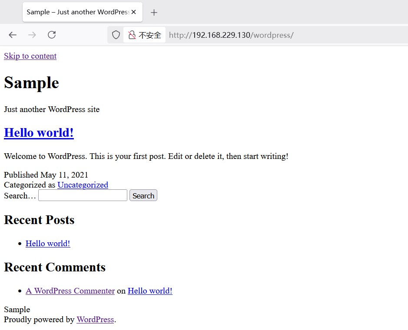This screenshot has width=408, height=330.
Task: Click the Just another WordPress site tagline
Action: point(52,109)
